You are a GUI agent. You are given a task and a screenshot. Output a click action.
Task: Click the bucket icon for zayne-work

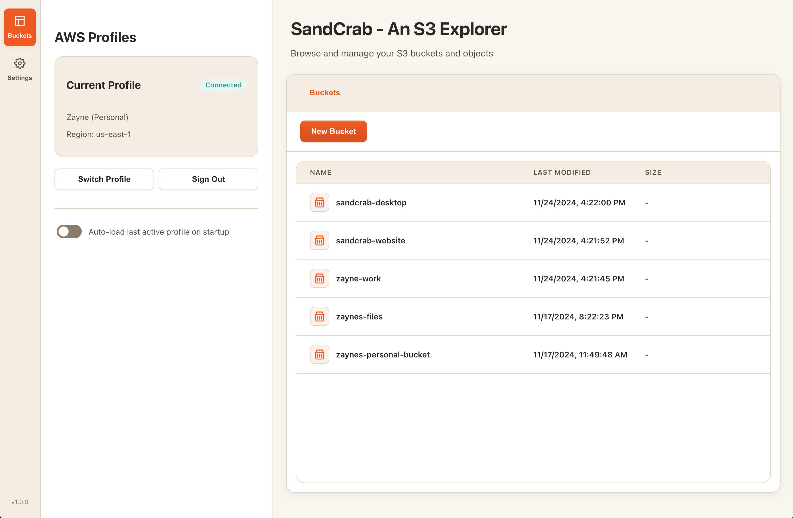tap(319, 278)
